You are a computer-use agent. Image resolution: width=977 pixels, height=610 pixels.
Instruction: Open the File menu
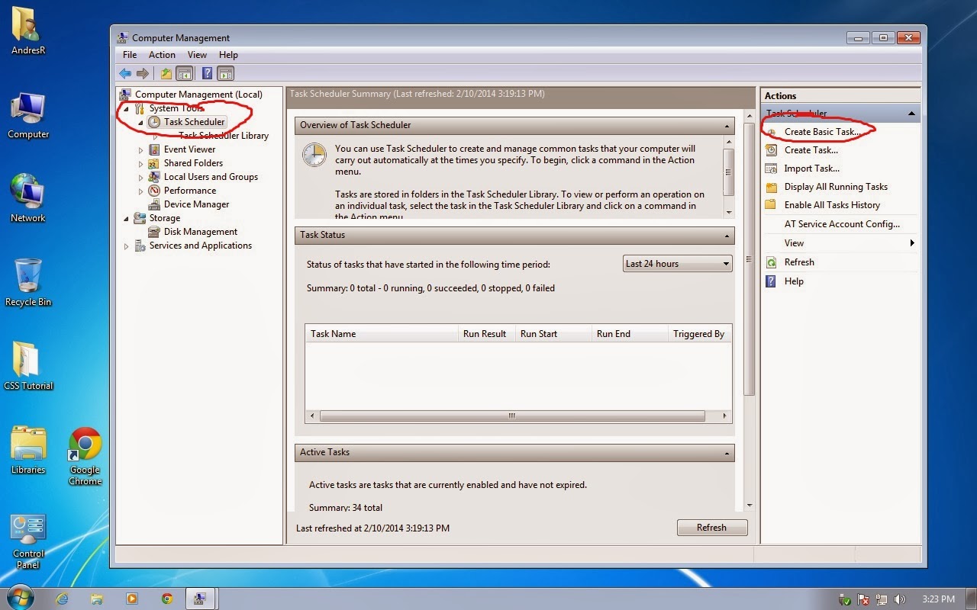click(x=130, y=55)
